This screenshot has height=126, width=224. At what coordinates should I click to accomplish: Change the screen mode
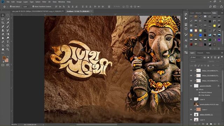tap(8, 65)
